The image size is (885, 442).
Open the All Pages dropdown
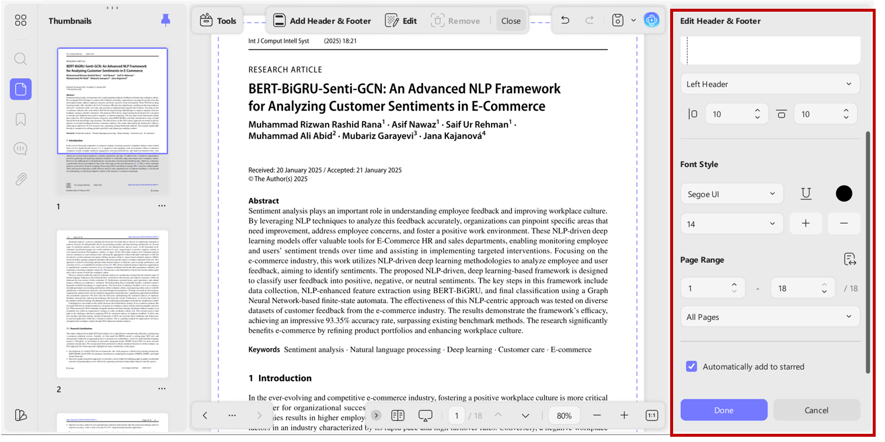click(770, 317)
